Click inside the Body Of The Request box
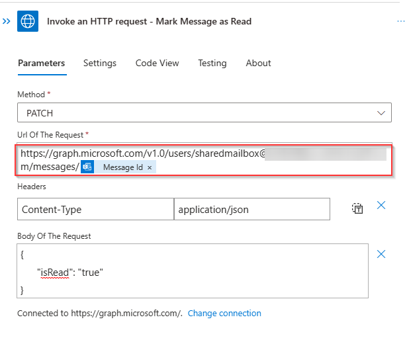Viewport: 409px width, 342px height. click(193, 271)
